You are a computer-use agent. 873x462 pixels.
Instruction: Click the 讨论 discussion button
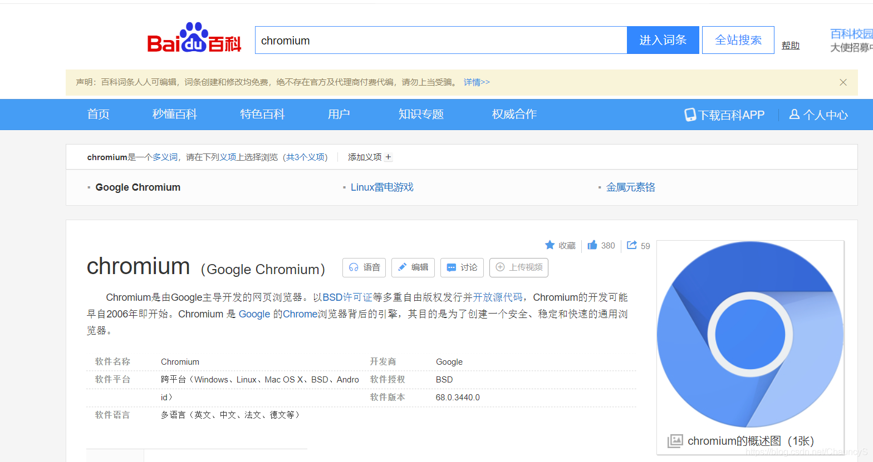tap(462, 267)
